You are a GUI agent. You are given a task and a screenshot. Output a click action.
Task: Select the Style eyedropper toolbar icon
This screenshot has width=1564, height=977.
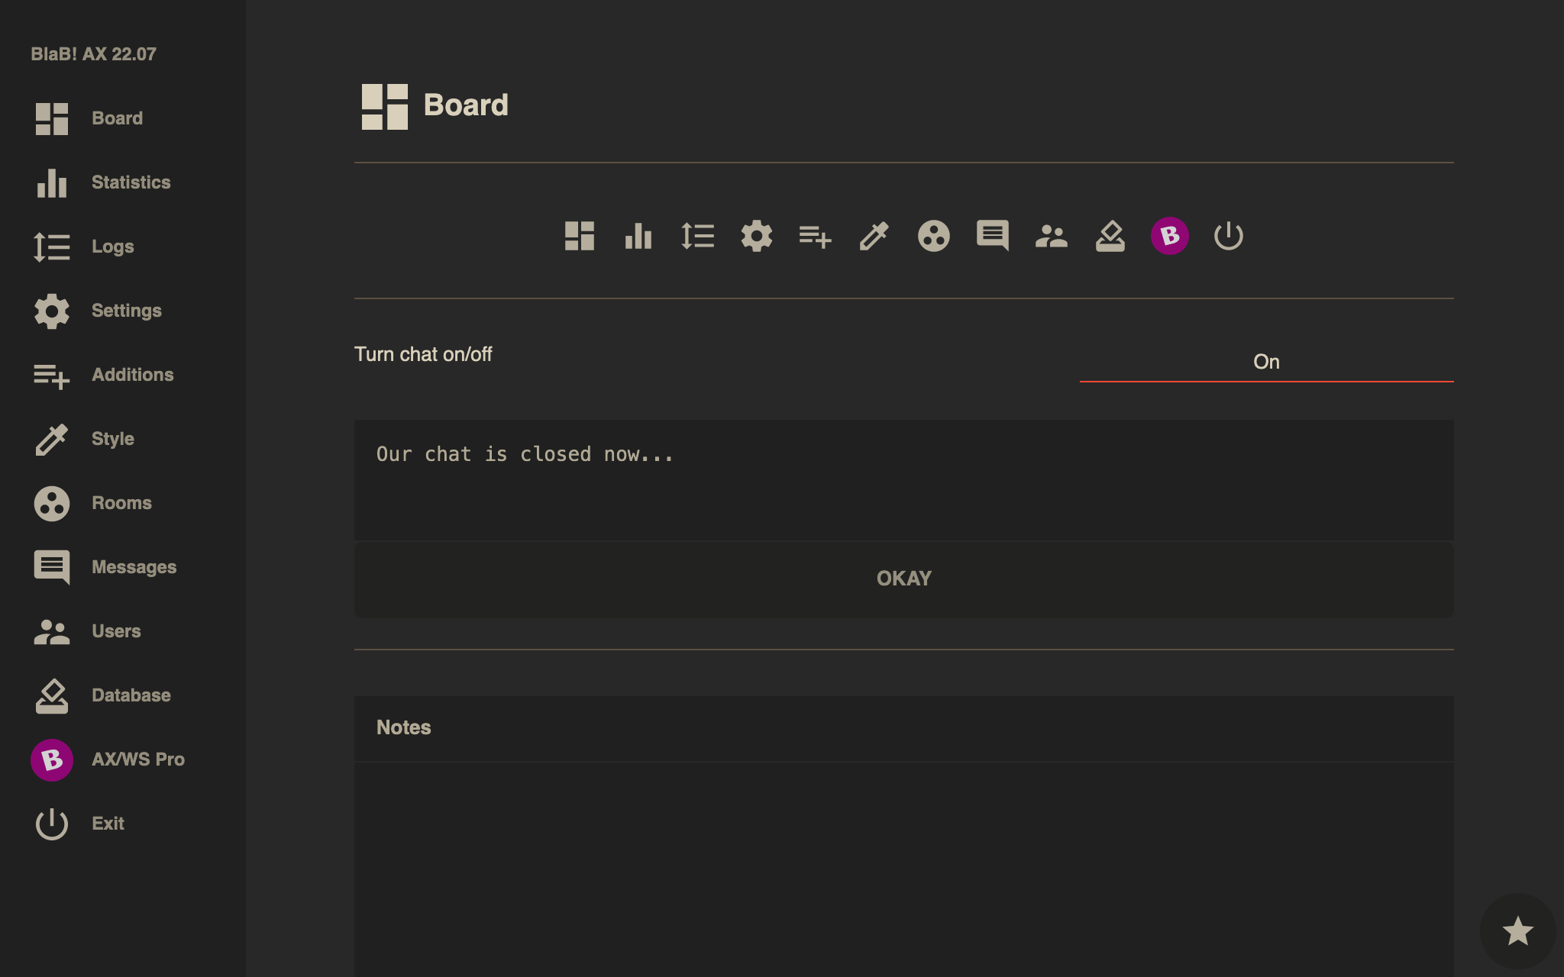(x=874, y=236)
